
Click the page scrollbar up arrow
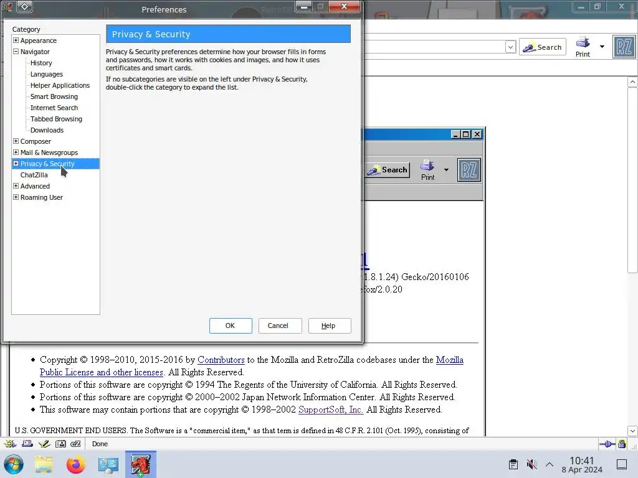coord(632,82)
